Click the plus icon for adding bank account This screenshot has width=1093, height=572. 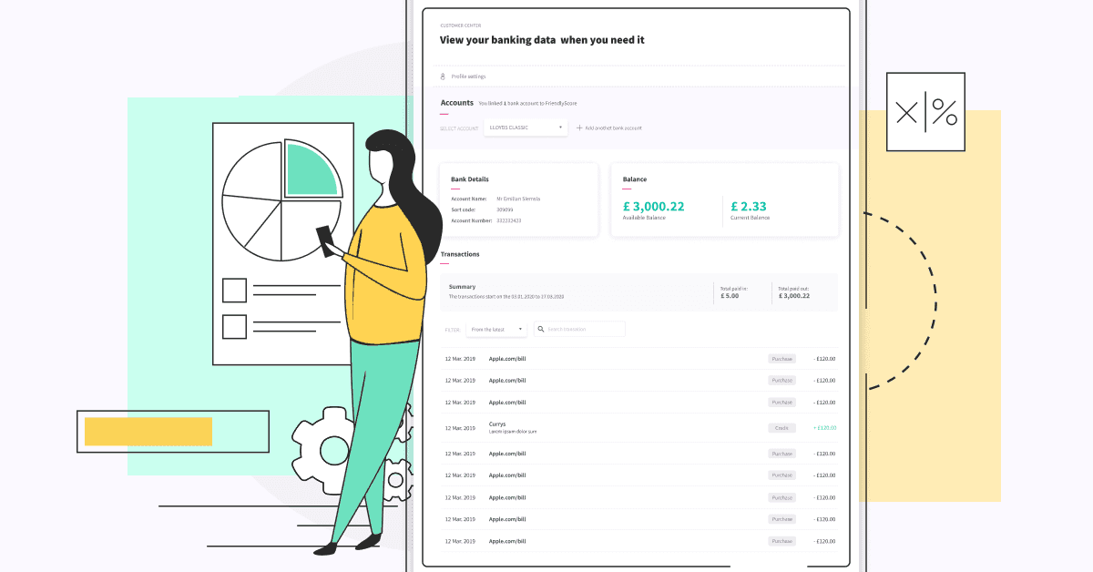pyautogui.click(x=579, y=128)
